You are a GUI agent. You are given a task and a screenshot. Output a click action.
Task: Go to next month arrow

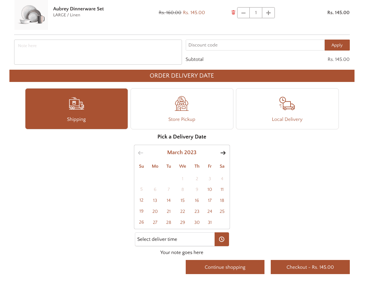pyautogui.click(x=223, y=153)
